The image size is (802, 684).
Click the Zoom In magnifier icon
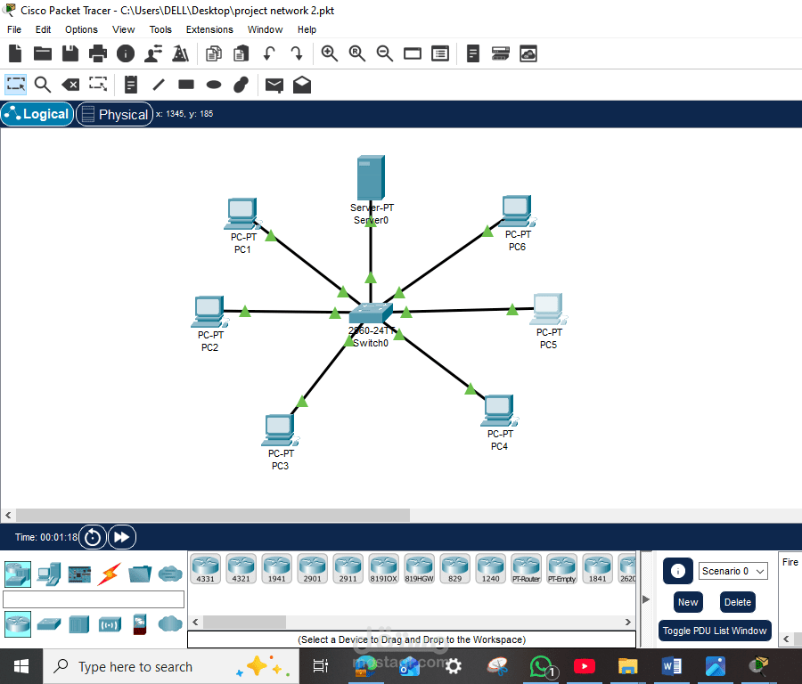[x=330, y=53]
